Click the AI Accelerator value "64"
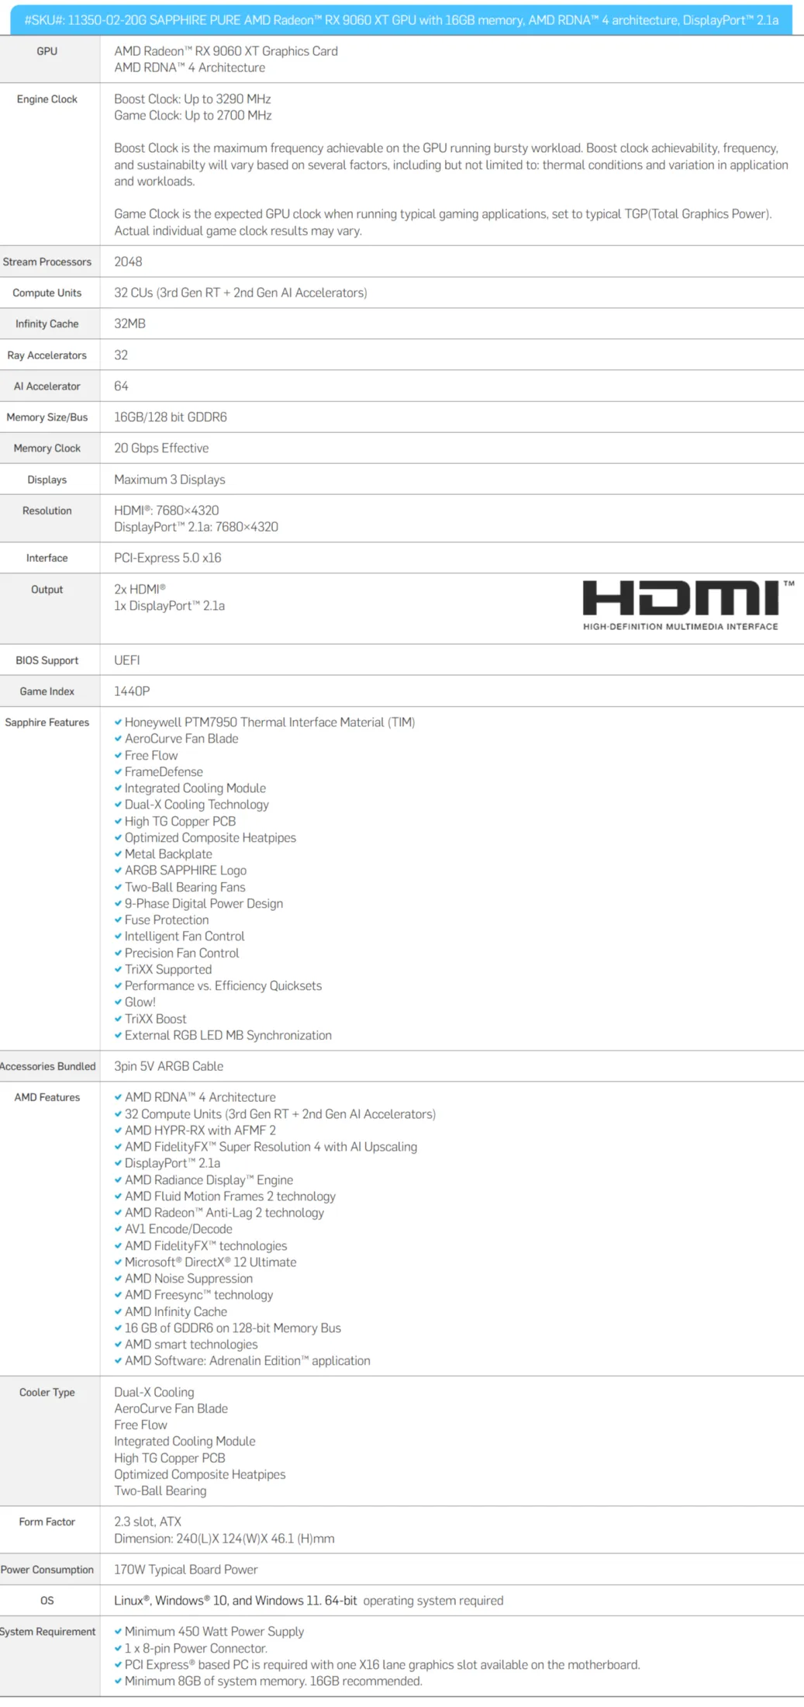The height and width of the screenshot is (1707, 804). (121, 386)
